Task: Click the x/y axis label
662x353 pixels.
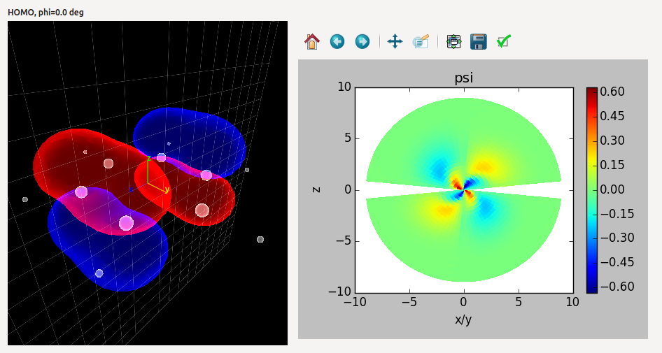Action: [x=463, y=319]
